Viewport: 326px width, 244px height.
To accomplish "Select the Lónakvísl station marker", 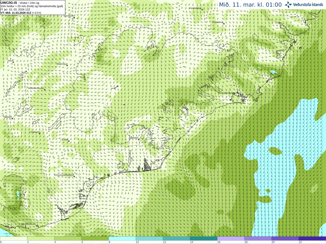I will tap(39, 133).
